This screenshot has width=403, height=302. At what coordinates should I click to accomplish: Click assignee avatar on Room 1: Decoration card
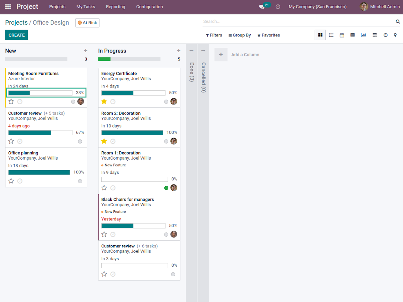[x=174, y=187]
